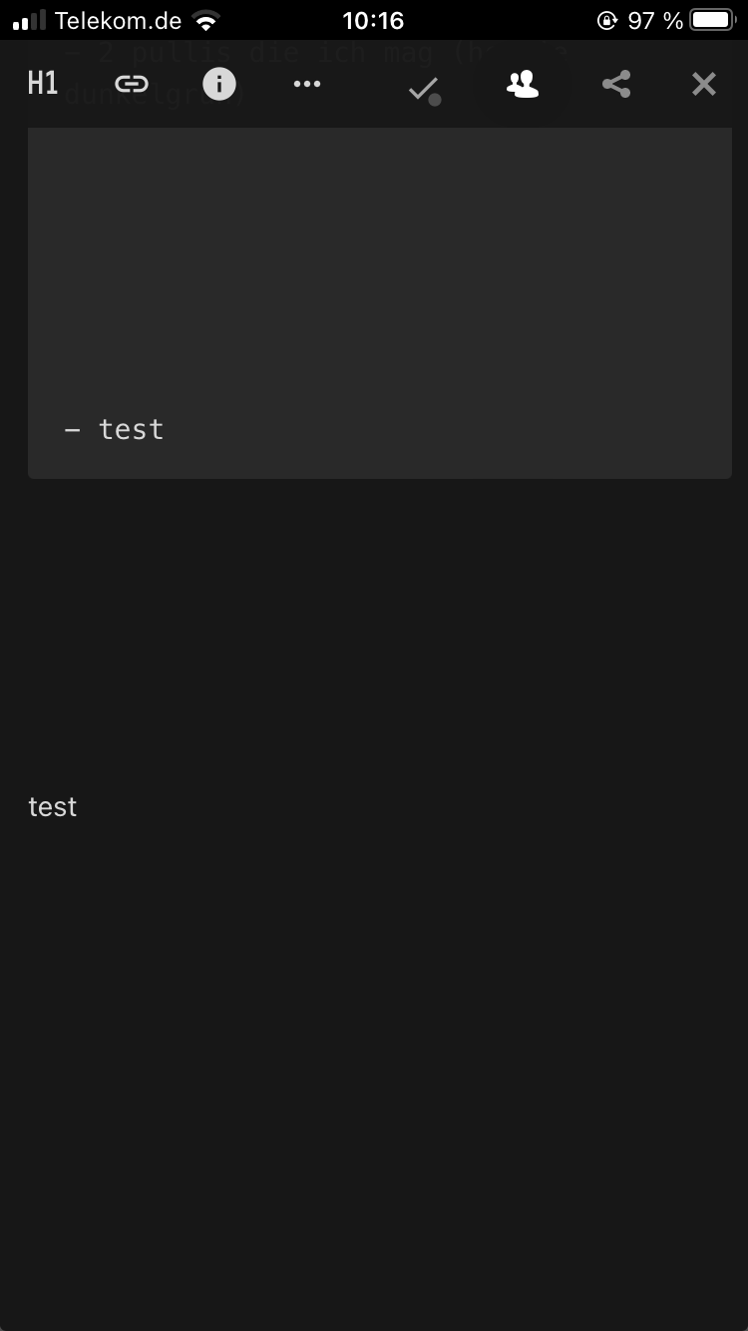Tap the unsaved changes dot beside the checkmark

pos(436,98)
